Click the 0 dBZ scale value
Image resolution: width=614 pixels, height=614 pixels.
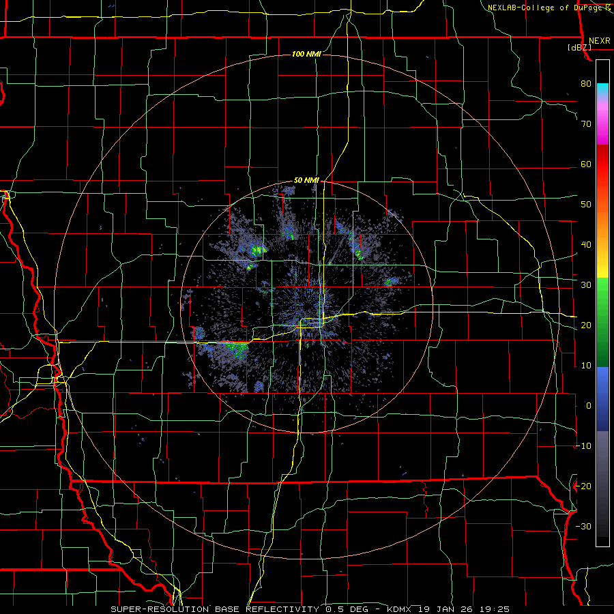(589, 406)
